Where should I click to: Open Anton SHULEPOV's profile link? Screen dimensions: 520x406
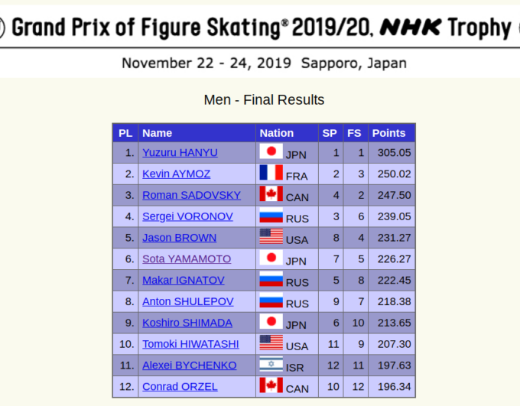tap(188, 301)
